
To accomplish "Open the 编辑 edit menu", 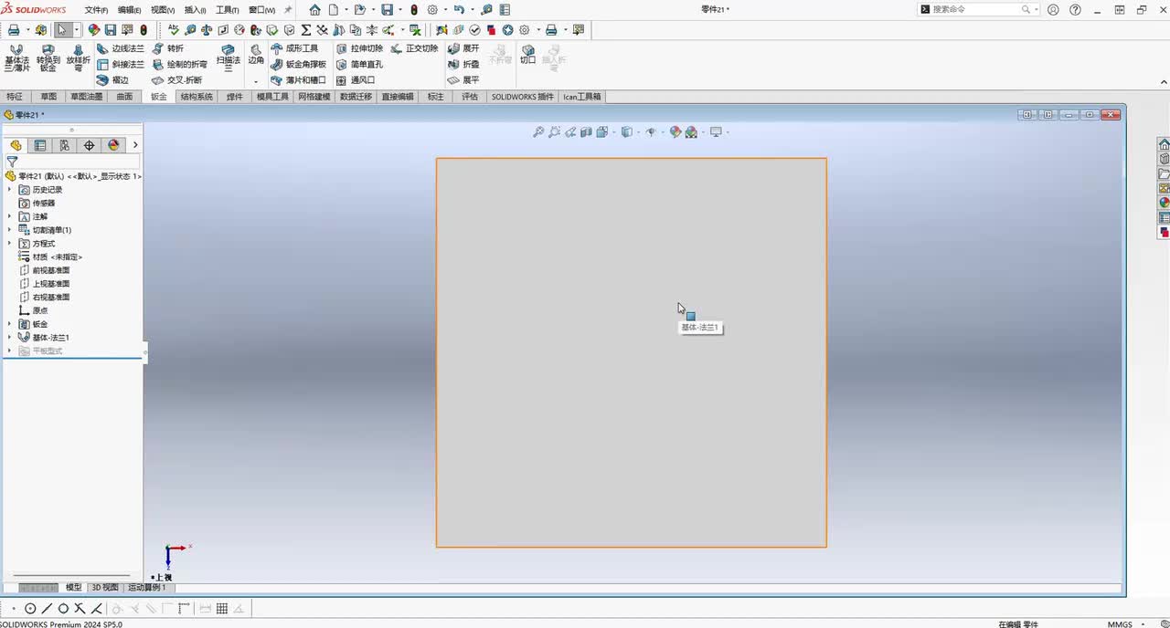I will pos(129,10).
